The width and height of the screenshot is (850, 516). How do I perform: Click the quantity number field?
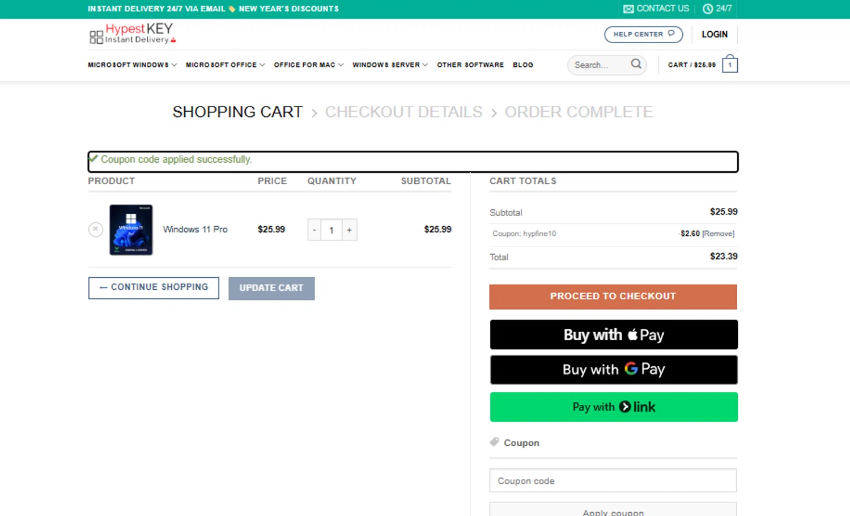click(331, 230)
